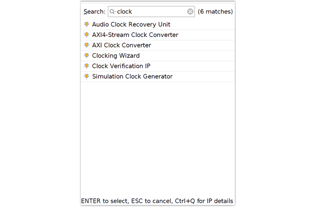Click empty area below Simulation Clock Generator
The height and width of the screenshot is (207, 316).
pos(158,139)
